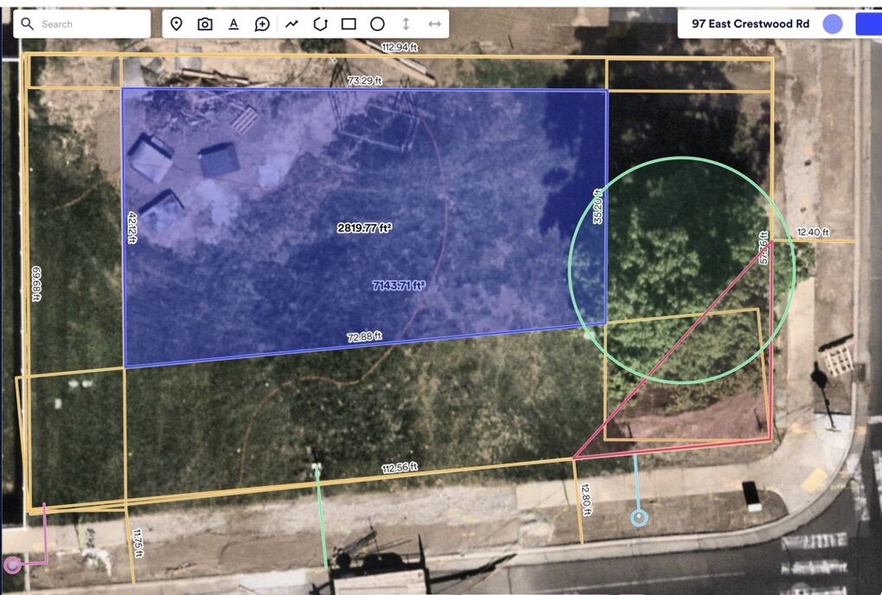Select the horizontal measure arrow tool
The image size is (882, 595).
pyautogui.click(x=434, y=24)
